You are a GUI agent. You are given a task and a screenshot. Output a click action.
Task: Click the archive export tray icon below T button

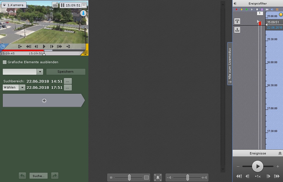(x=237, y=30)
